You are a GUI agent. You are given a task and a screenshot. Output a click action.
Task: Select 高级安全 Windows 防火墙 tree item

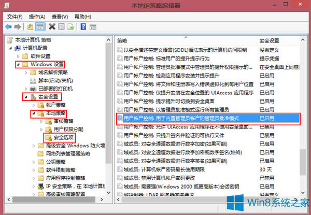(76, 146)
